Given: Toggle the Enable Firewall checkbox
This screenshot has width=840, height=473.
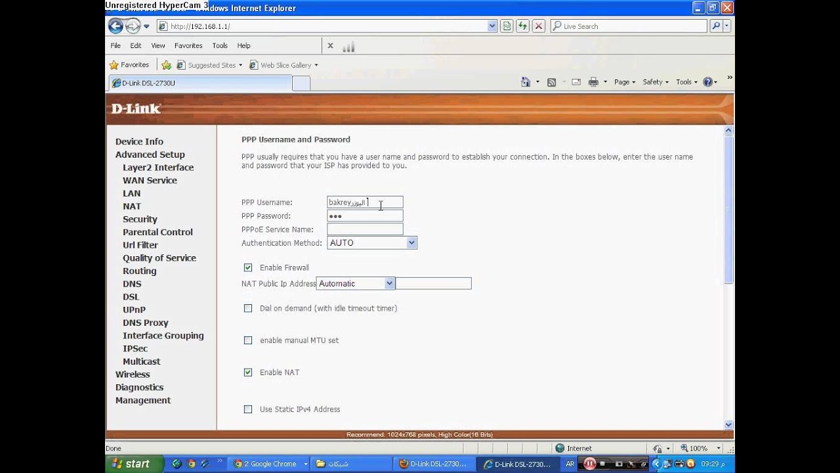Looking at the screenshot, I should pos(248,267).
